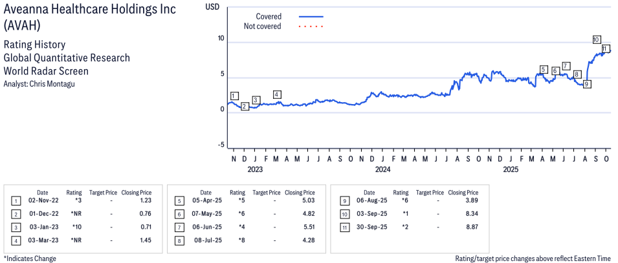618x263 pixels.
Task: Click chart marker 1 near November 2022
Action: tap(234, 96)
